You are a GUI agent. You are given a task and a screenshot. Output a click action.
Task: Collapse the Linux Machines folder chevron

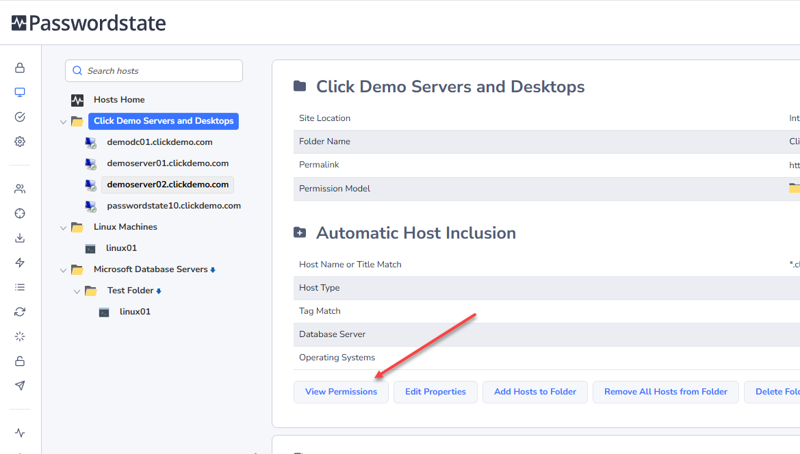coord(63,228)
